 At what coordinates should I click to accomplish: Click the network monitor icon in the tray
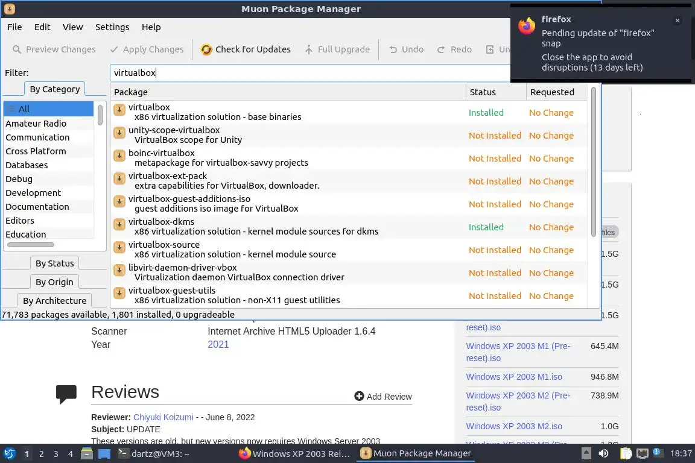(x=643, y=454)
